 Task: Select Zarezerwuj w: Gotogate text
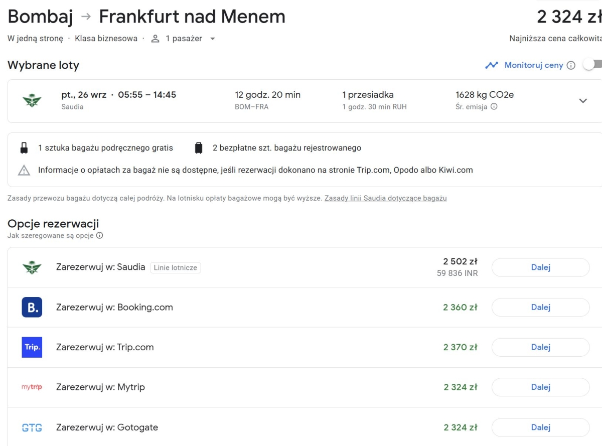point(107,427)
